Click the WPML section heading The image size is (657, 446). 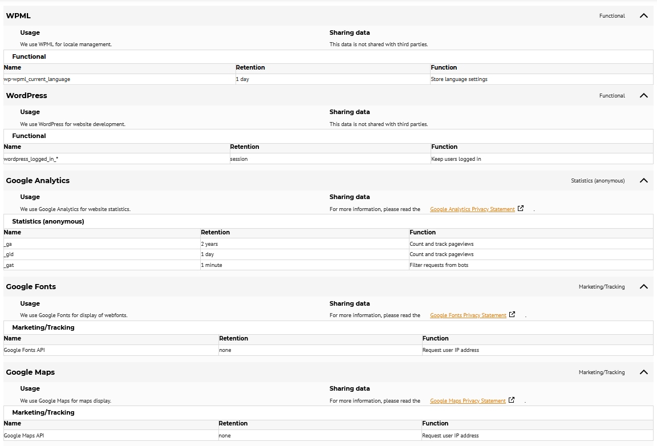pos(18,16)
